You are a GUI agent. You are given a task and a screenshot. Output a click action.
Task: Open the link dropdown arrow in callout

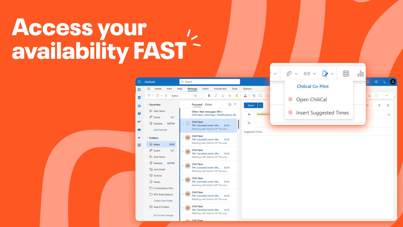(x=314, y=74)
